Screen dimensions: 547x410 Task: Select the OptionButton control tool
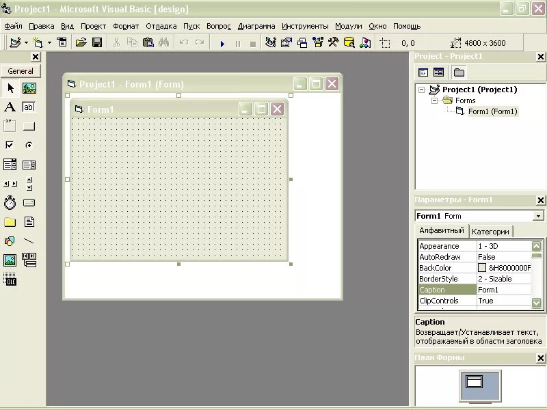pos(29,145)
